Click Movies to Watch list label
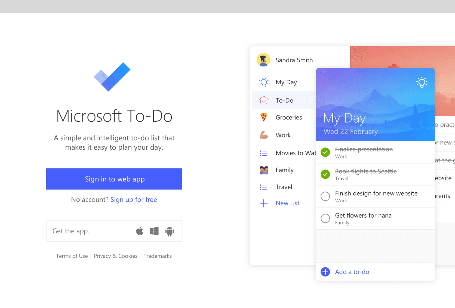Screen dimensions: 455x308 click(296, 153)
